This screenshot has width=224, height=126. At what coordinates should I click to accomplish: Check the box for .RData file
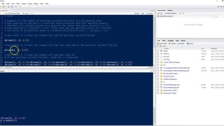(158, 51)
